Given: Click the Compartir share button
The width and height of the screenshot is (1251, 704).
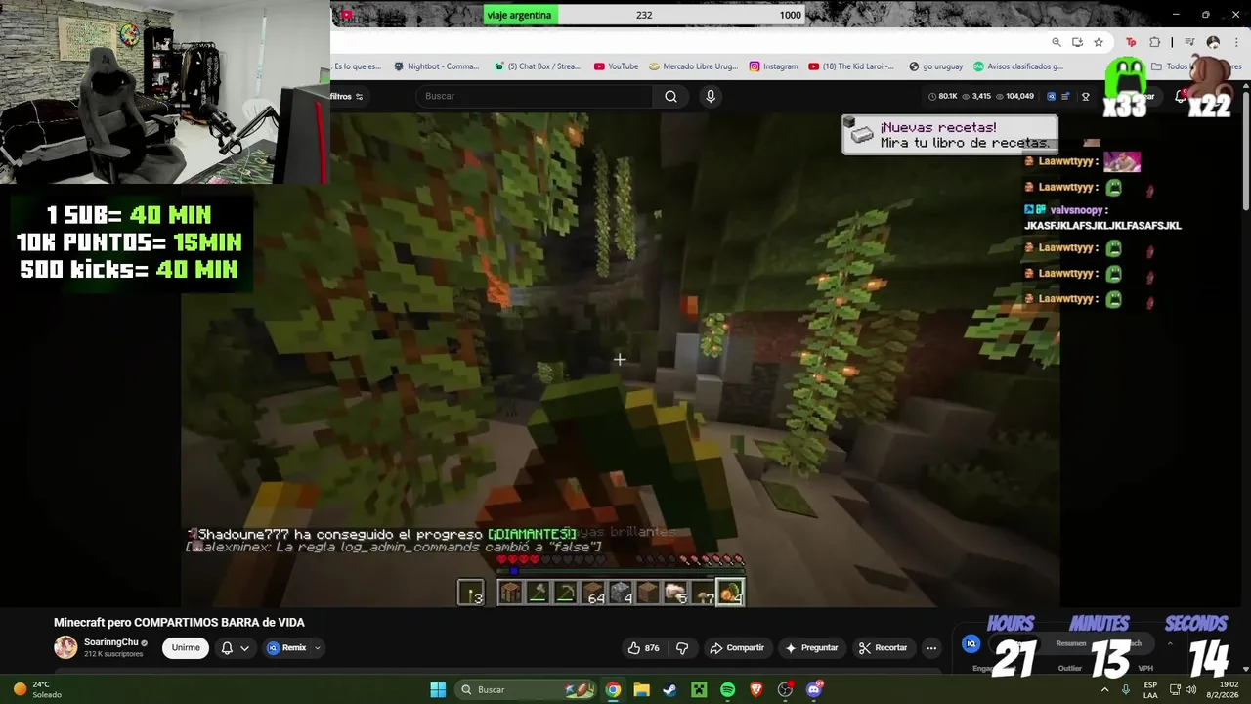Looking at the screenshot, I should click(737, 647).
